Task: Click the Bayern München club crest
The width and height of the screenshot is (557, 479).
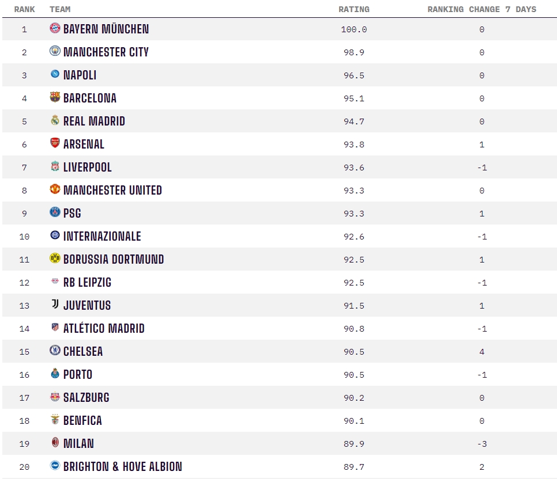Action: coord(55,28)
